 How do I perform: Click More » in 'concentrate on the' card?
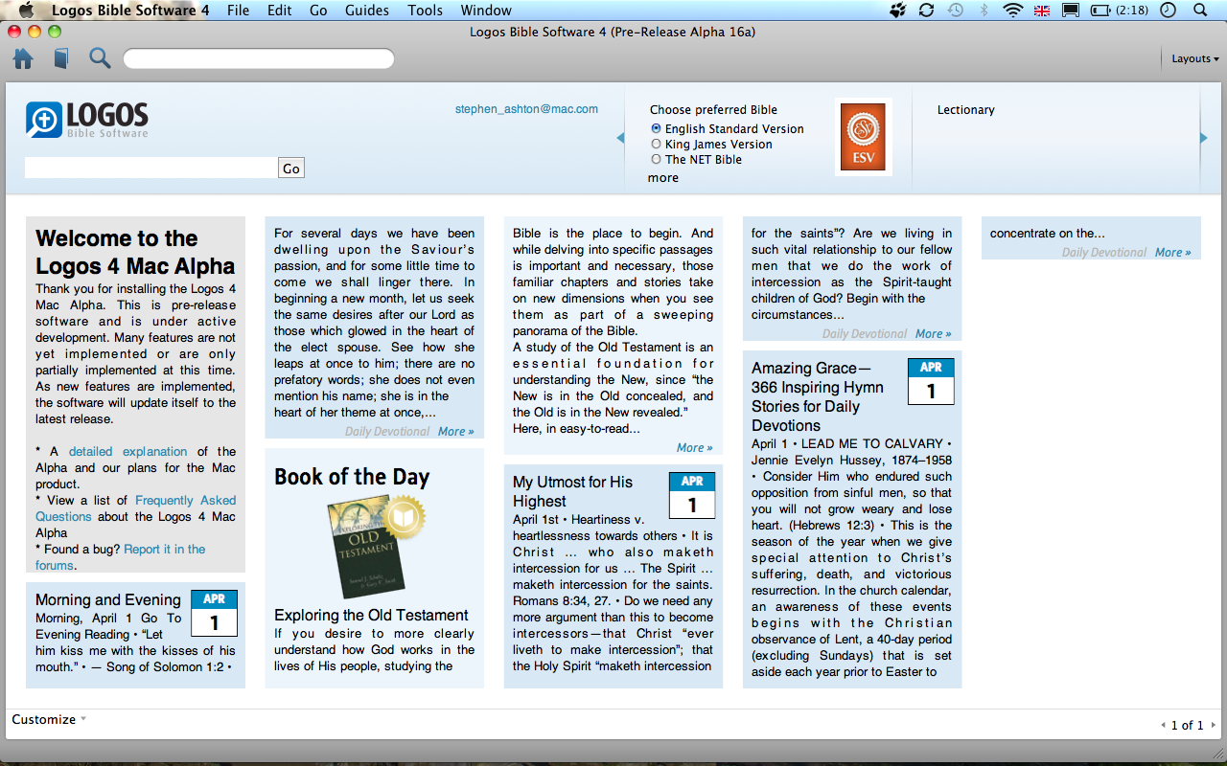pos(1173,253)
